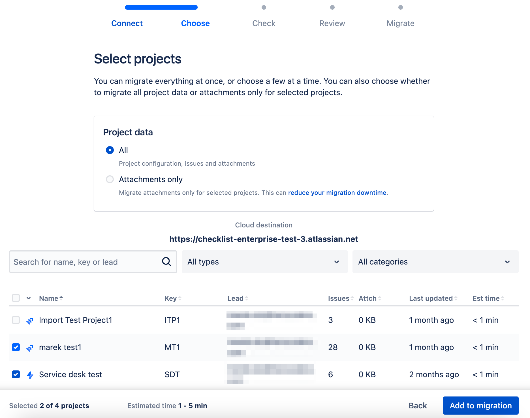530x418 pixels.
Task: Toggle the select-all projects checkbox
Action: tap(16, 298)
